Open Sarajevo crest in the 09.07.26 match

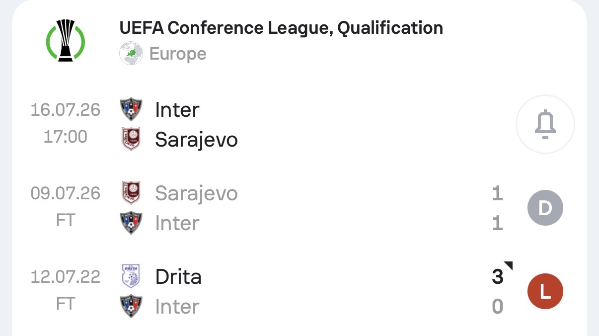pyautogui.click(x=131, y=193)
